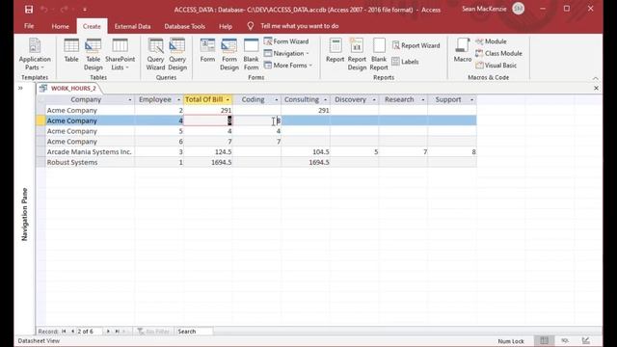This screenshot has width=617, height=347.
Task: Open the Labels wizard
Action: point(405,62)
